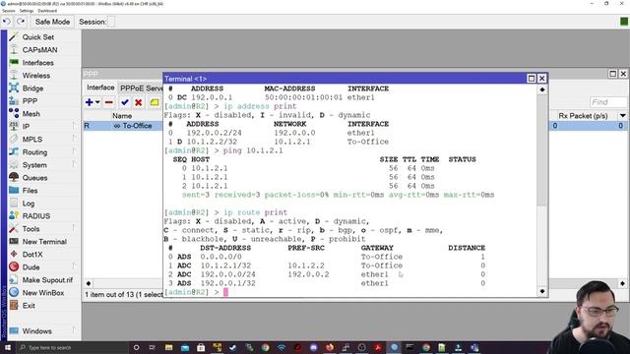
Task: Click the red minus remove button
Action: [109, 102]
